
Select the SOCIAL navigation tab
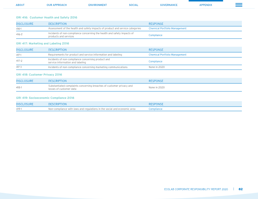134,5
